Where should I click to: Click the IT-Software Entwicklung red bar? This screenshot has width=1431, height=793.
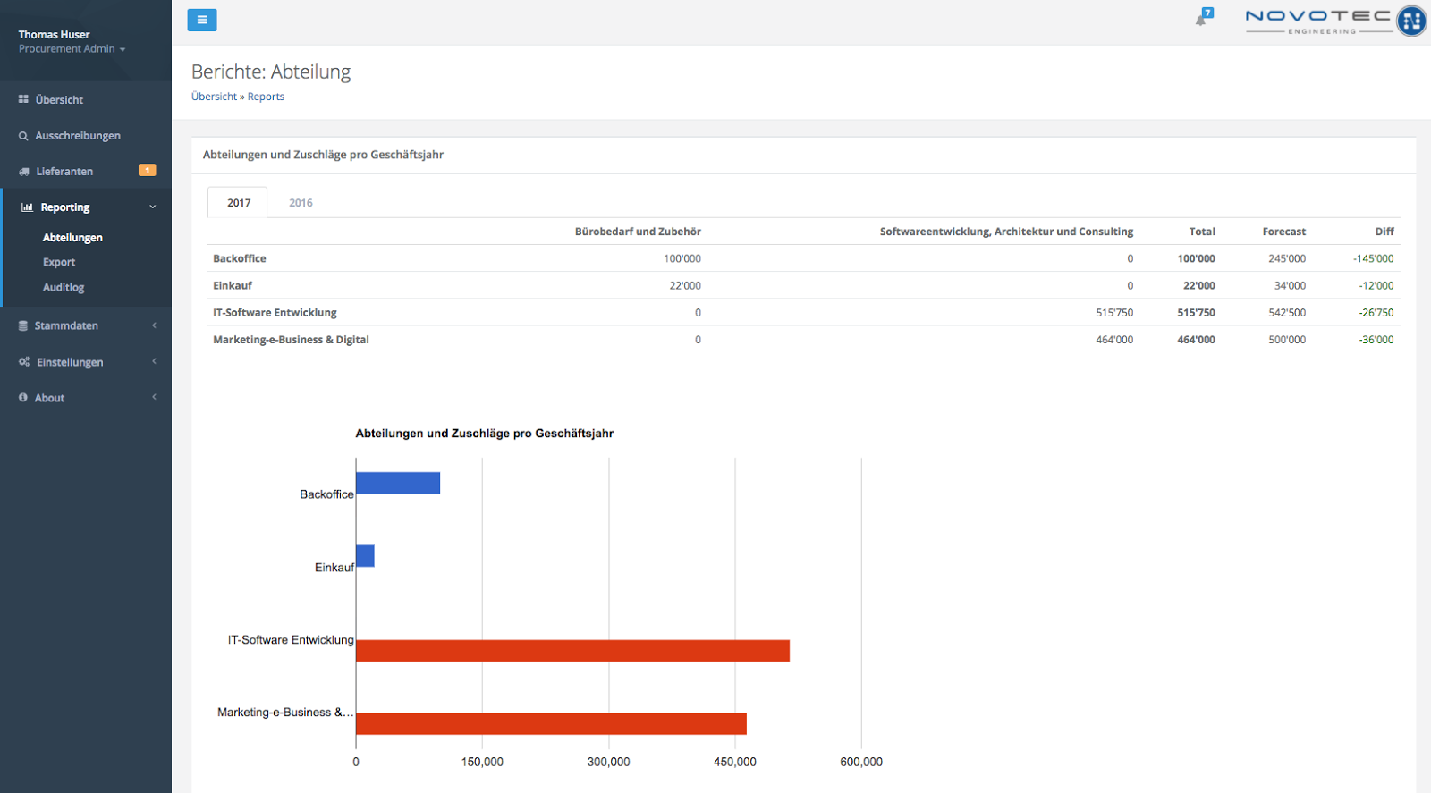tap(572, 651)
